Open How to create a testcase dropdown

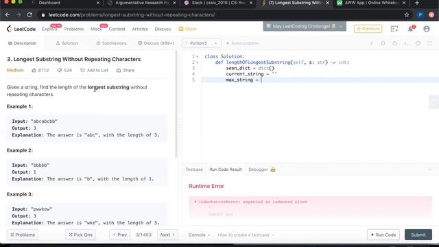246,235
